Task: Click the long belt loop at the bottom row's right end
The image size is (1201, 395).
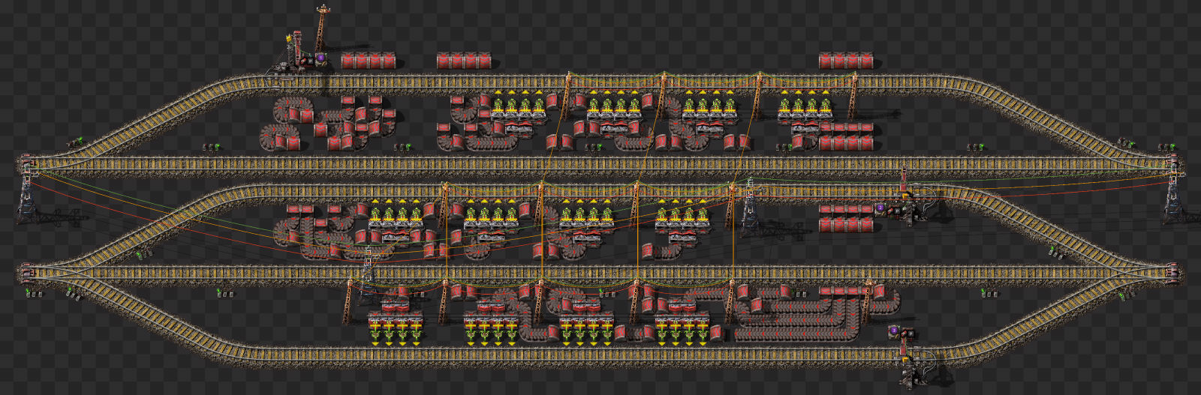Action: coord(816,313)
